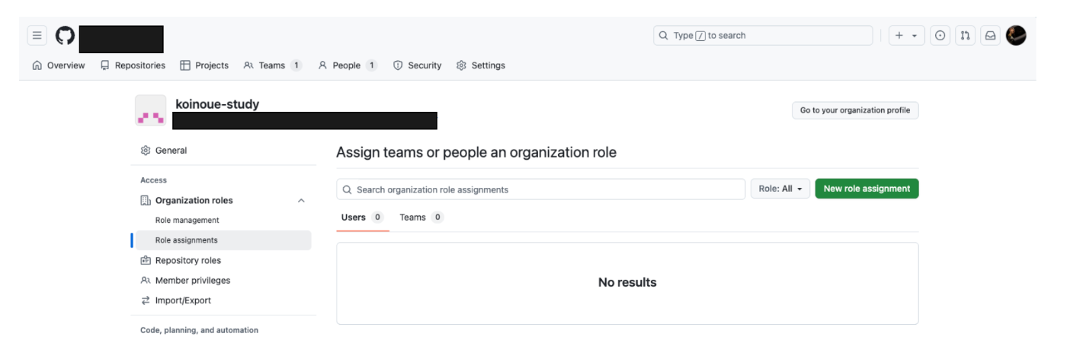The height and width of the screenshot is (359, 1067).
Task: Click the user profile avatar
Action: point(1016,36)
